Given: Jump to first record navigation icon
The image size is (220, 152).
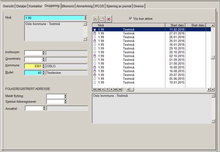Looking at the screenshot, I should (94, 89).
